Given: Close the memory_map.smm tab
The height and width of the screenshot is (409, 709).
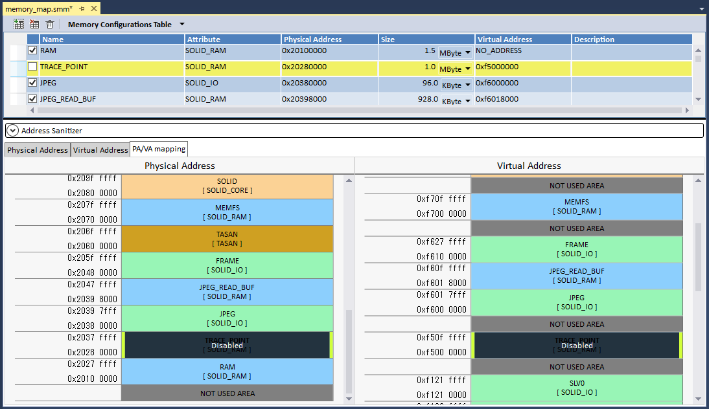Looking at the screenshot, I should [93, 8].
